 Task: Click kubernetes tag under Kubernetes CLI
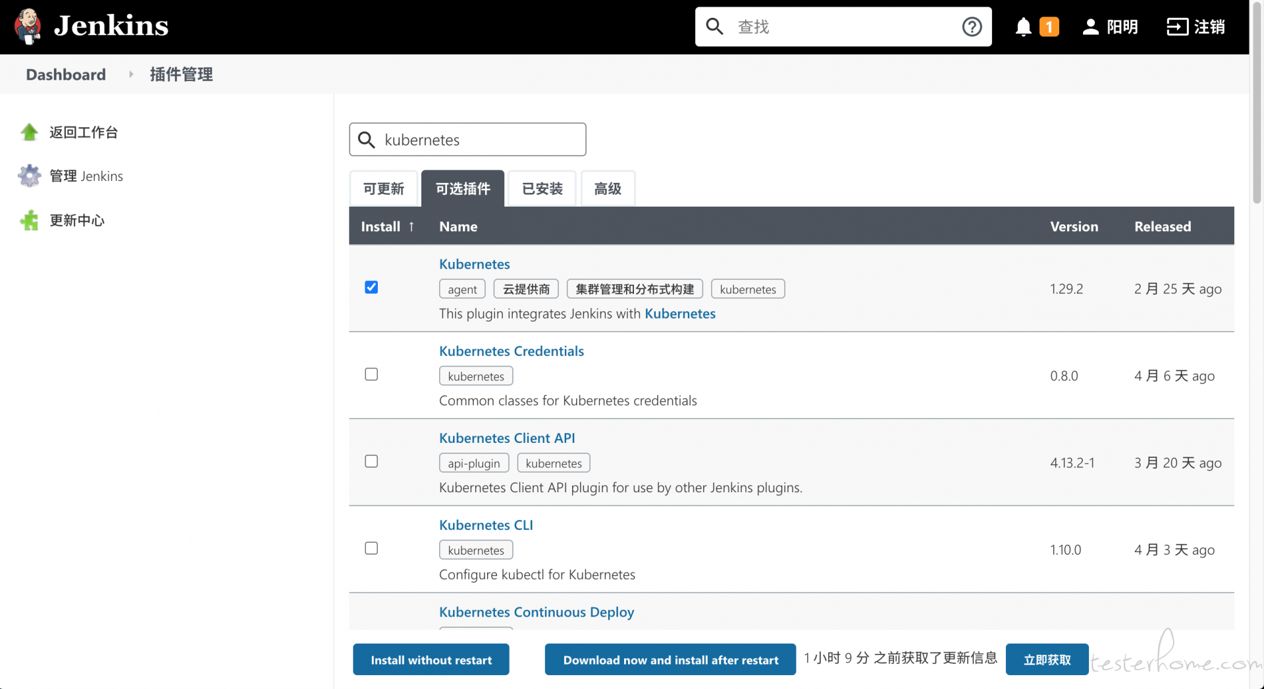tap(476, 550)
